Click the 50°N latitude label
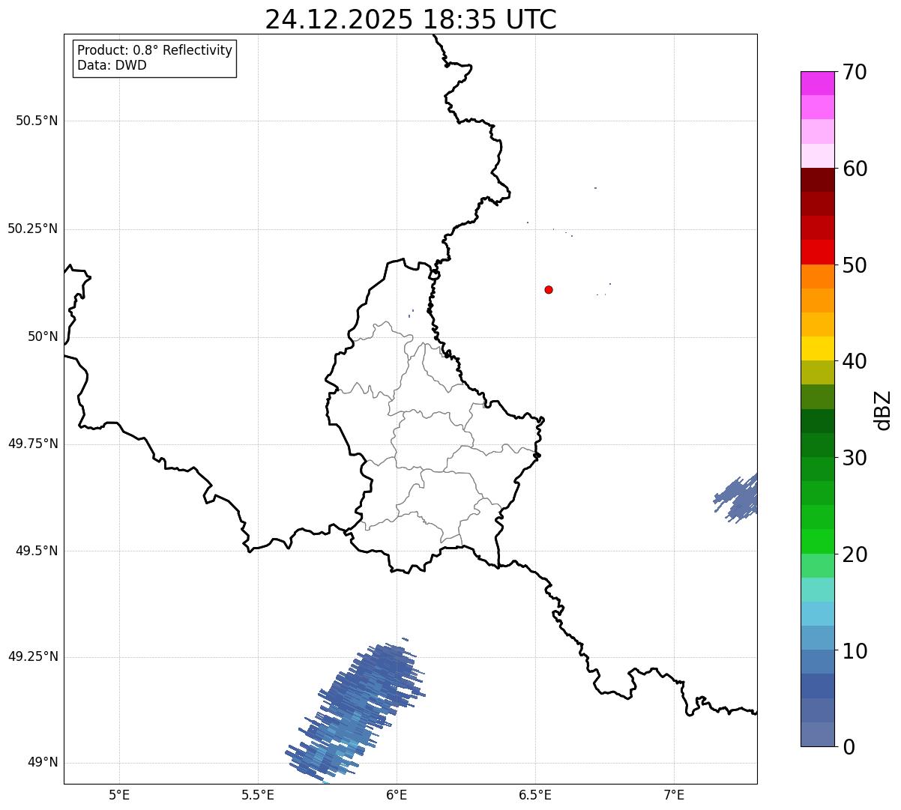 tap(43, 336)
